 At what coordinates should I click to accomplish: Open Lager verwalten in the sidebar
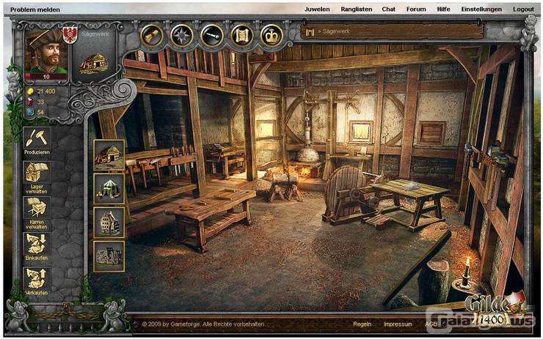(x=37, y=174)
